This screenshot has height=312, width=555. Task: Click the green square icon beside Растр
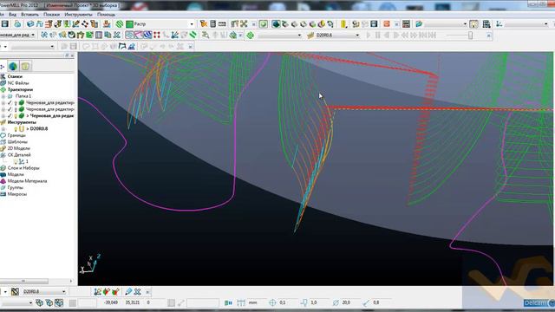pos(129,24)
